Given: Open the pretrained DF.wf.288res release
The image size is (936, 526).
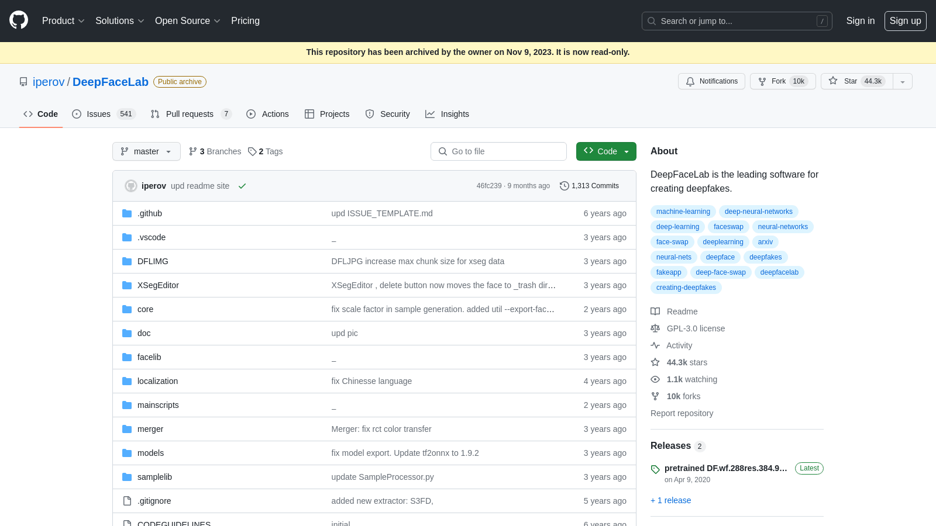Looking at the screenshot, I should click(725, 468).
